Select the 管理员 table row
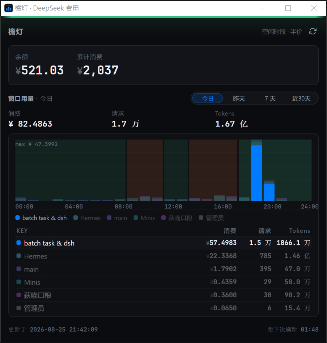 [163, 308]
